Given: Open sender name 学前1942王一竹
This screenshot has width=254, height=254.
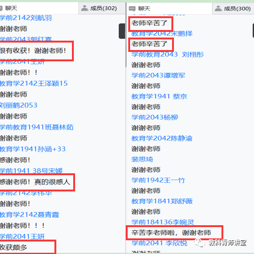Looking at the screenshot, I should coord(158,180).
